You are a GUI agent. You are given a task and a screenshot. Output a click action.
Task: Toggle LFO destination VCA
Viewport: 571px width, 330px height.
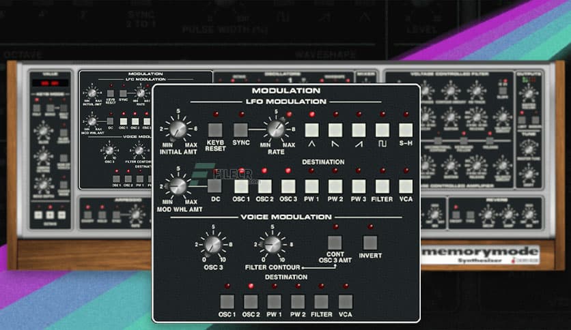click(x=406, y=186)
